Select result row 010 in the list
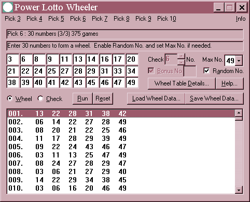Viewport: 250px width, 202px height. pyautogui.click(x=121, y=188)
